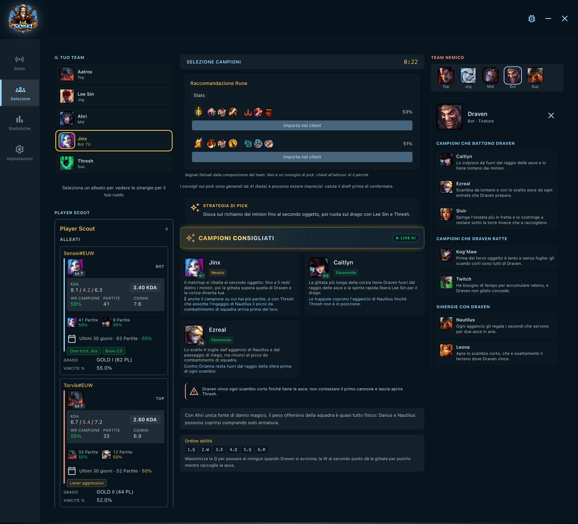Close the Draven detail panel

[x=551, y=116]
